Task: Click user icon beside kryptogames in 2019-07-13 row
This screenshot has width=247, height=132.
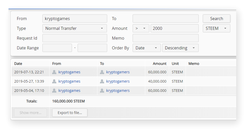Action: [x=54, y=72]
